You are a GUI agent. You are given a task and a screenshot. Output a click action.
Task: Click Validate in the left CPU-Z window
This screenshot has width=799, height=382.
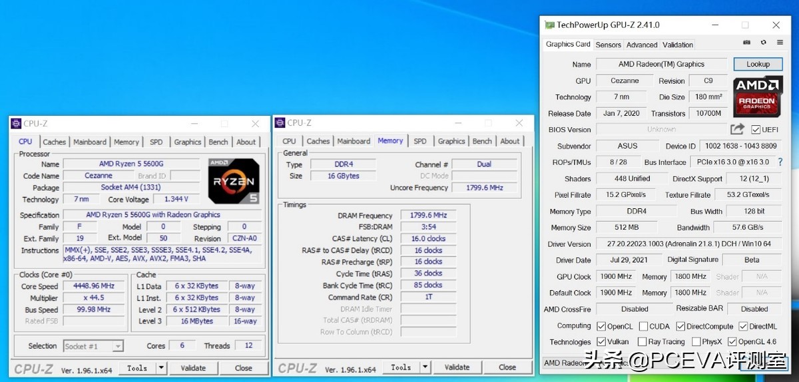(x=193, y=368)
